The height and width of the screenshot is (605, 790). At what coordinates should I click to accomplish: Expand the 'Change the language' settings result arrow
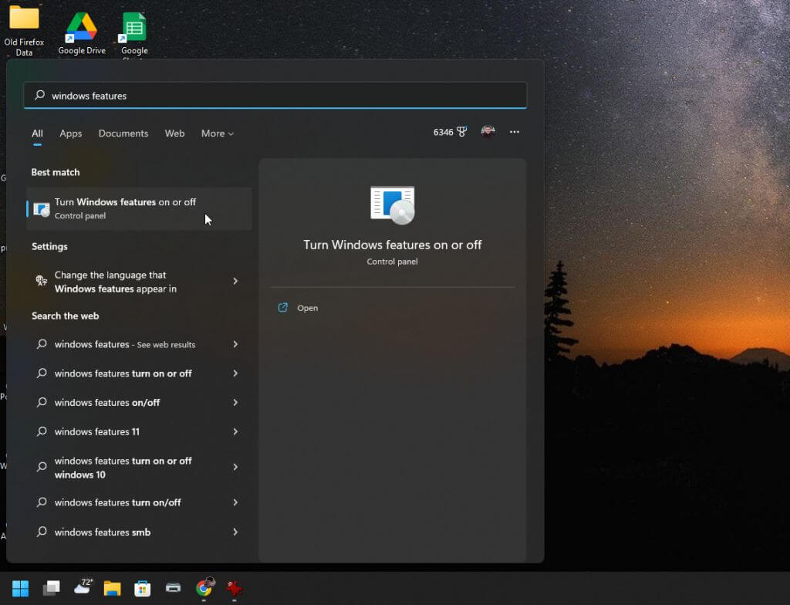click(x=235, y=282)
